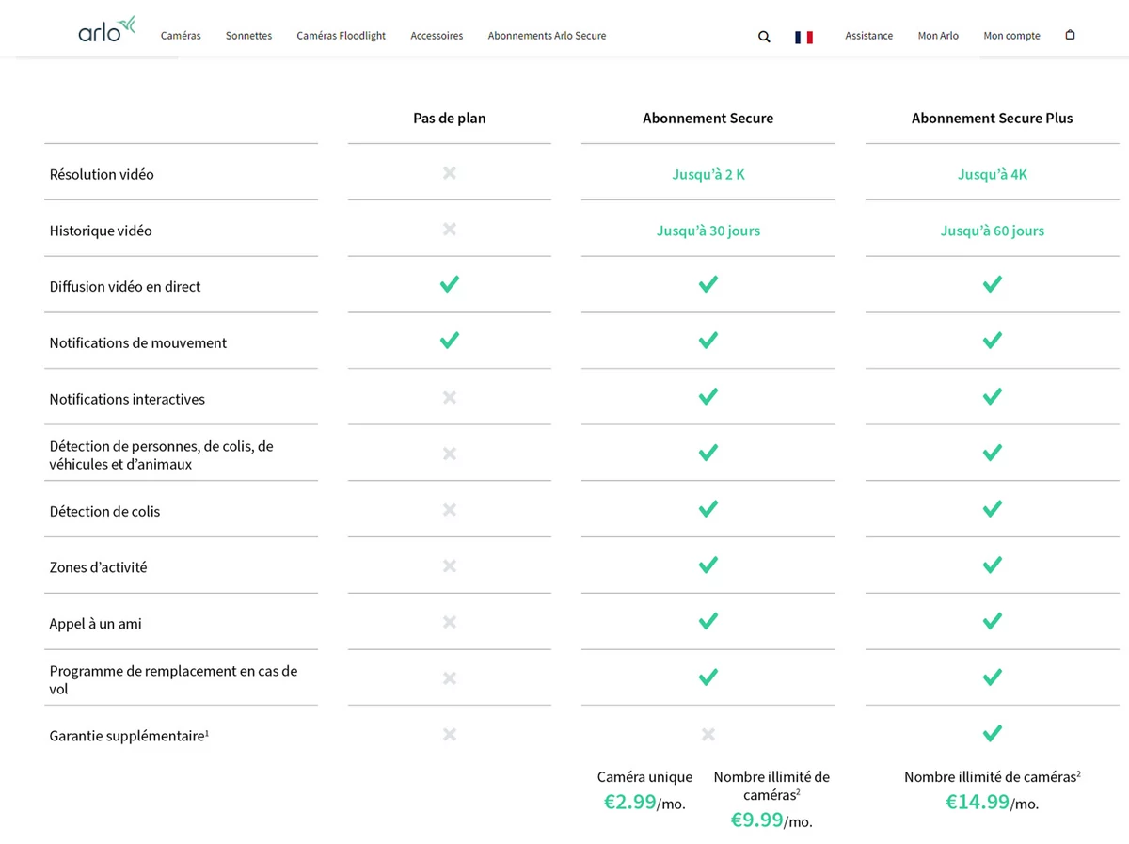
Task: Click Pas de plan cross for Garantie supplémentaire
Action: point(450,734)
